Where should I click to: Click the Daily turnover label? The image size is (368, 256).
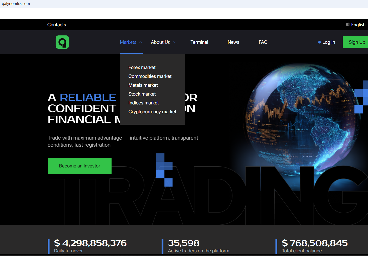68,251
